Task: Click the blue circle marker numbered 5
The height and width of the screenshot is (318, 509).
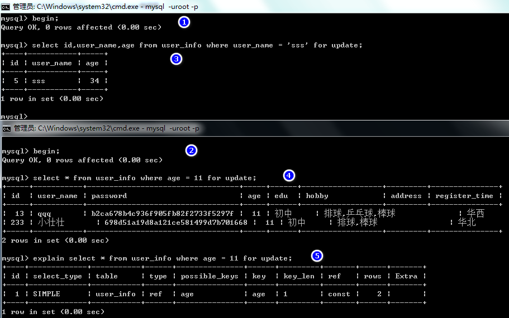Action: point(317,256)
